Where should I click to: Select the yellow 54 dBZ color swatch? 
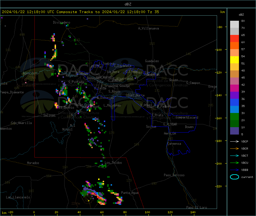click(234, 60)
